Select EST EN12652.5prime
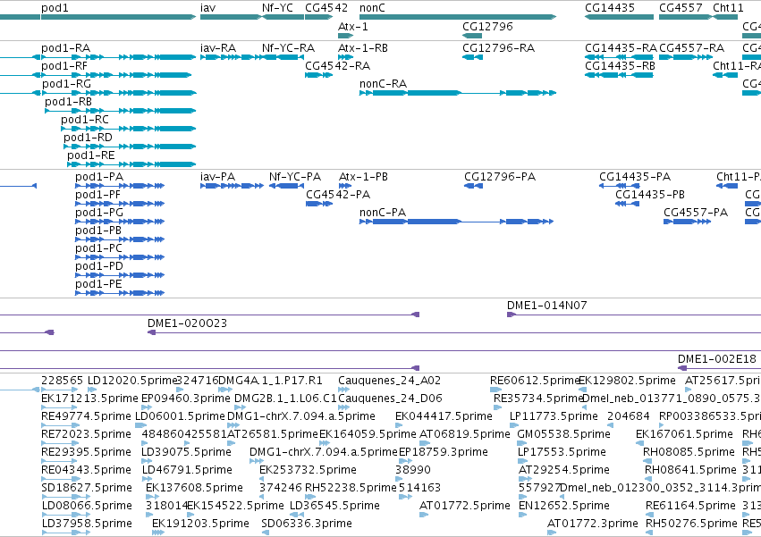Screen dimensions: 761x537 (523, 515)
